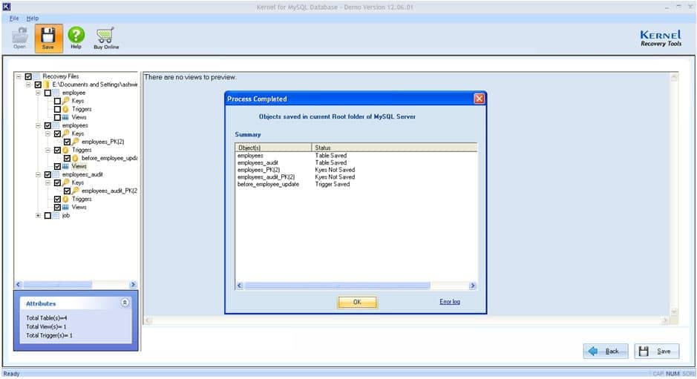The height and width of the screenshot is (379, 697).
Task: Click the table icon beside job node
Action: [x=56, y=216]
